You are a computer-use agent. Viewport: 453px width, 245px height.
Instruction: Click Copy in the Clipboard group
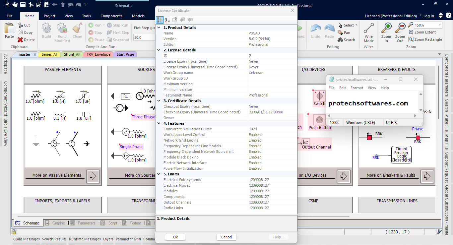click(x=25, y=32)
